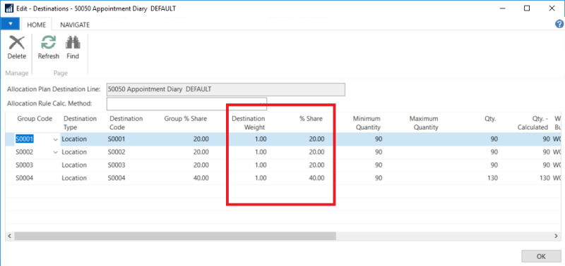Open Allocation Rule Calc. Method dropdown
This screenshot has width=565, height=266.
pos(263,103)
